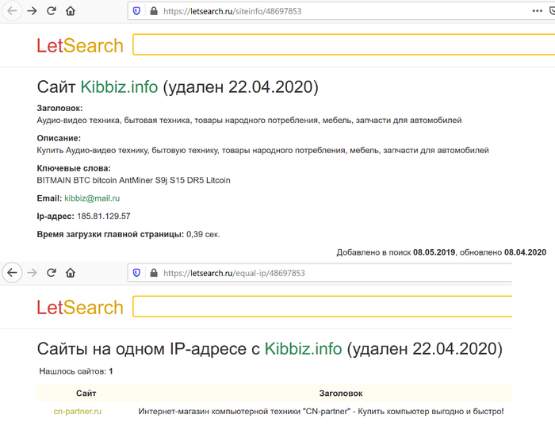
Task: Open the Kibbiz.info link in the top heading
Action: tap(119, 87)
